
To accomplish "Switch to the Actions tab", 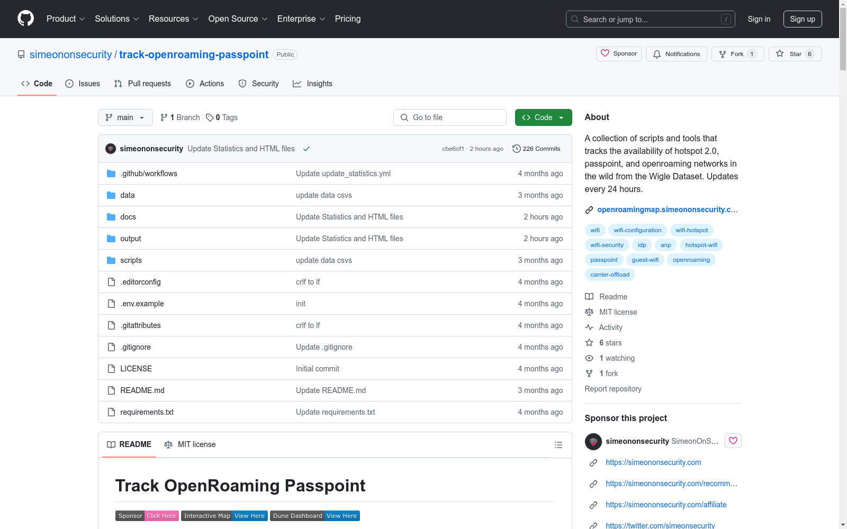I will pyautogui.click(x=205, y=84).
